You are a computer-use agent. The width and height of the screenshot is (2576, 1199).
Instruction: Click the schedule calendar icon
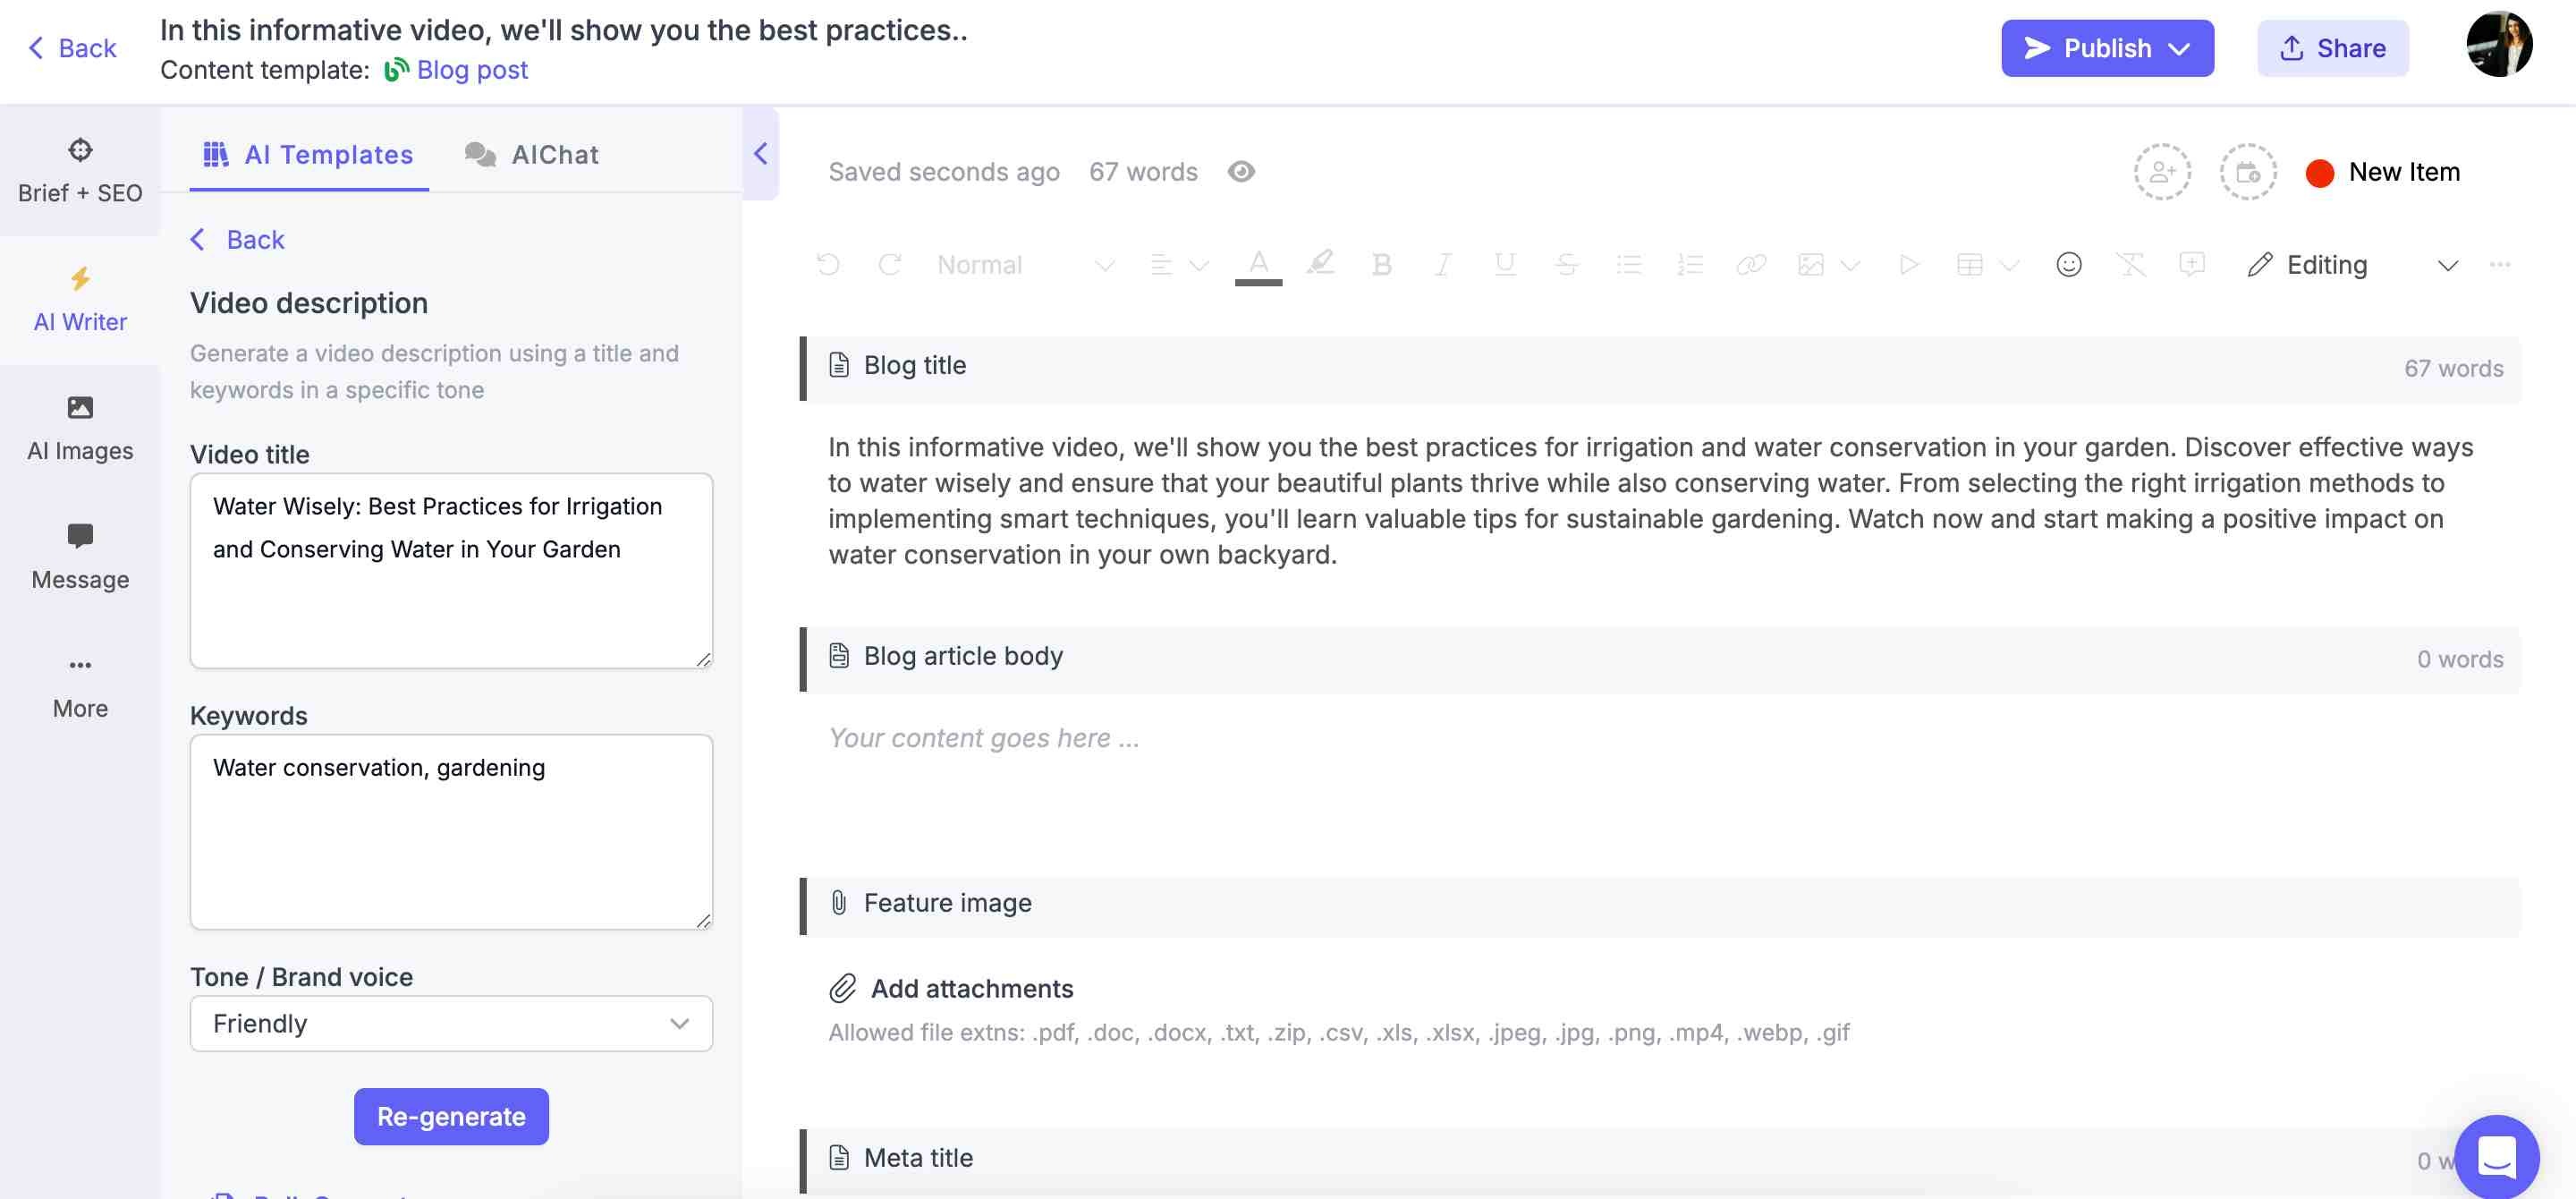click(2247, 172)
